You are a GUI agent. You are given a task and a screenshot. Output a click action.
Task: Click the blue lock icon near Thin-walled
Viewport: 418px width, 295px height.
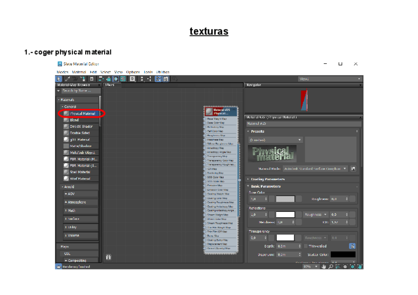click(x=352, y=246)
